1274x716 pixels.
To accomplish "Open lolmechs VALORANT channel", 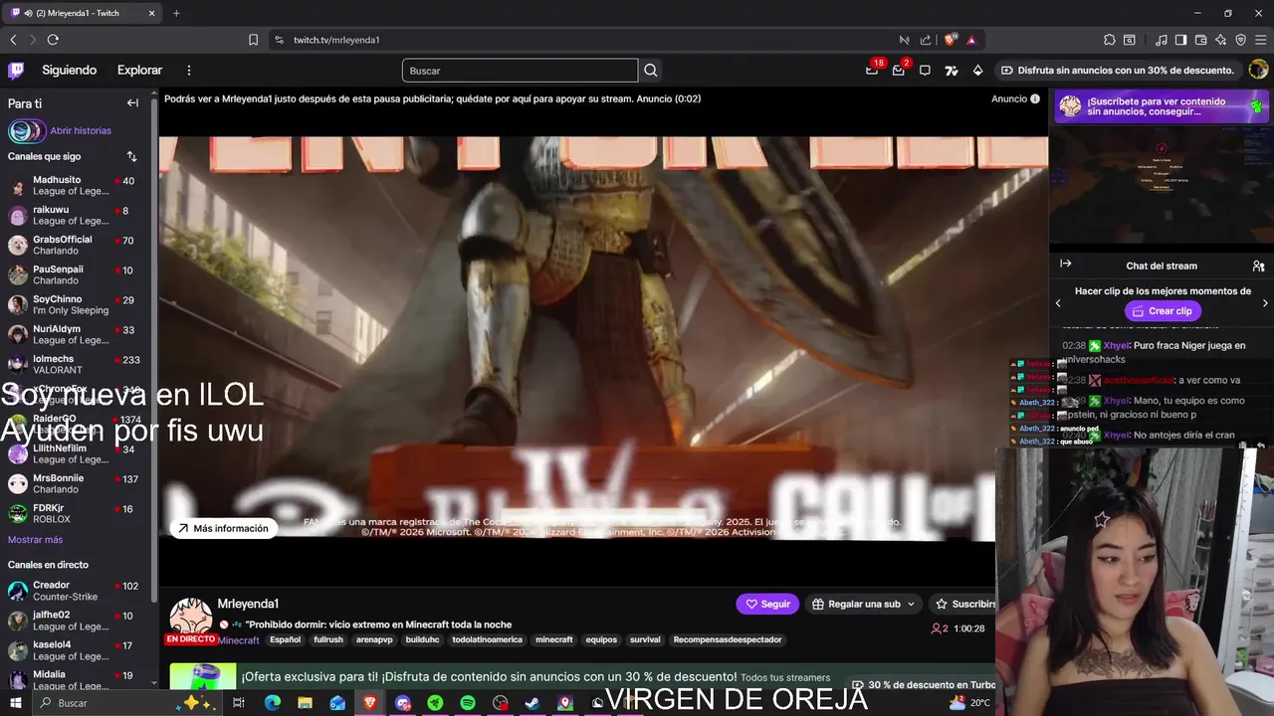I will pos(75,364).
